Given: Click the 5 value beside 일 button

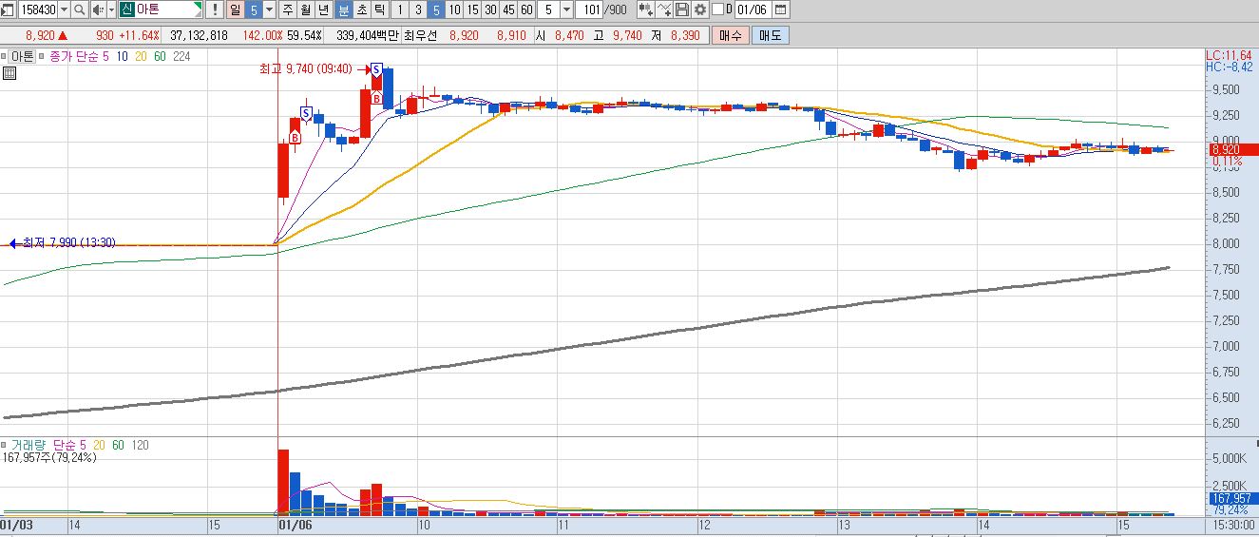Looking at the screenshot, I should coord(254,10).
